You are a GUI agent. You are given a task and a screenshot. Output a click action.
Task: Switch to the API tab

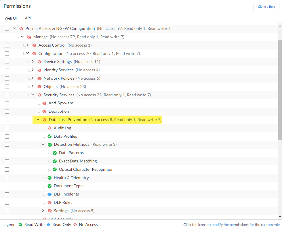(28, 18)
